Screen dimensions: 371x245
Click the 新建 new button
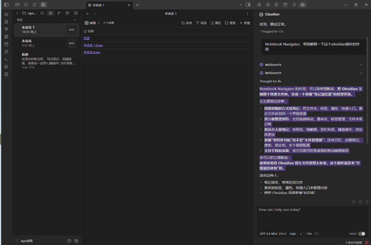click(x=245, y=23)
